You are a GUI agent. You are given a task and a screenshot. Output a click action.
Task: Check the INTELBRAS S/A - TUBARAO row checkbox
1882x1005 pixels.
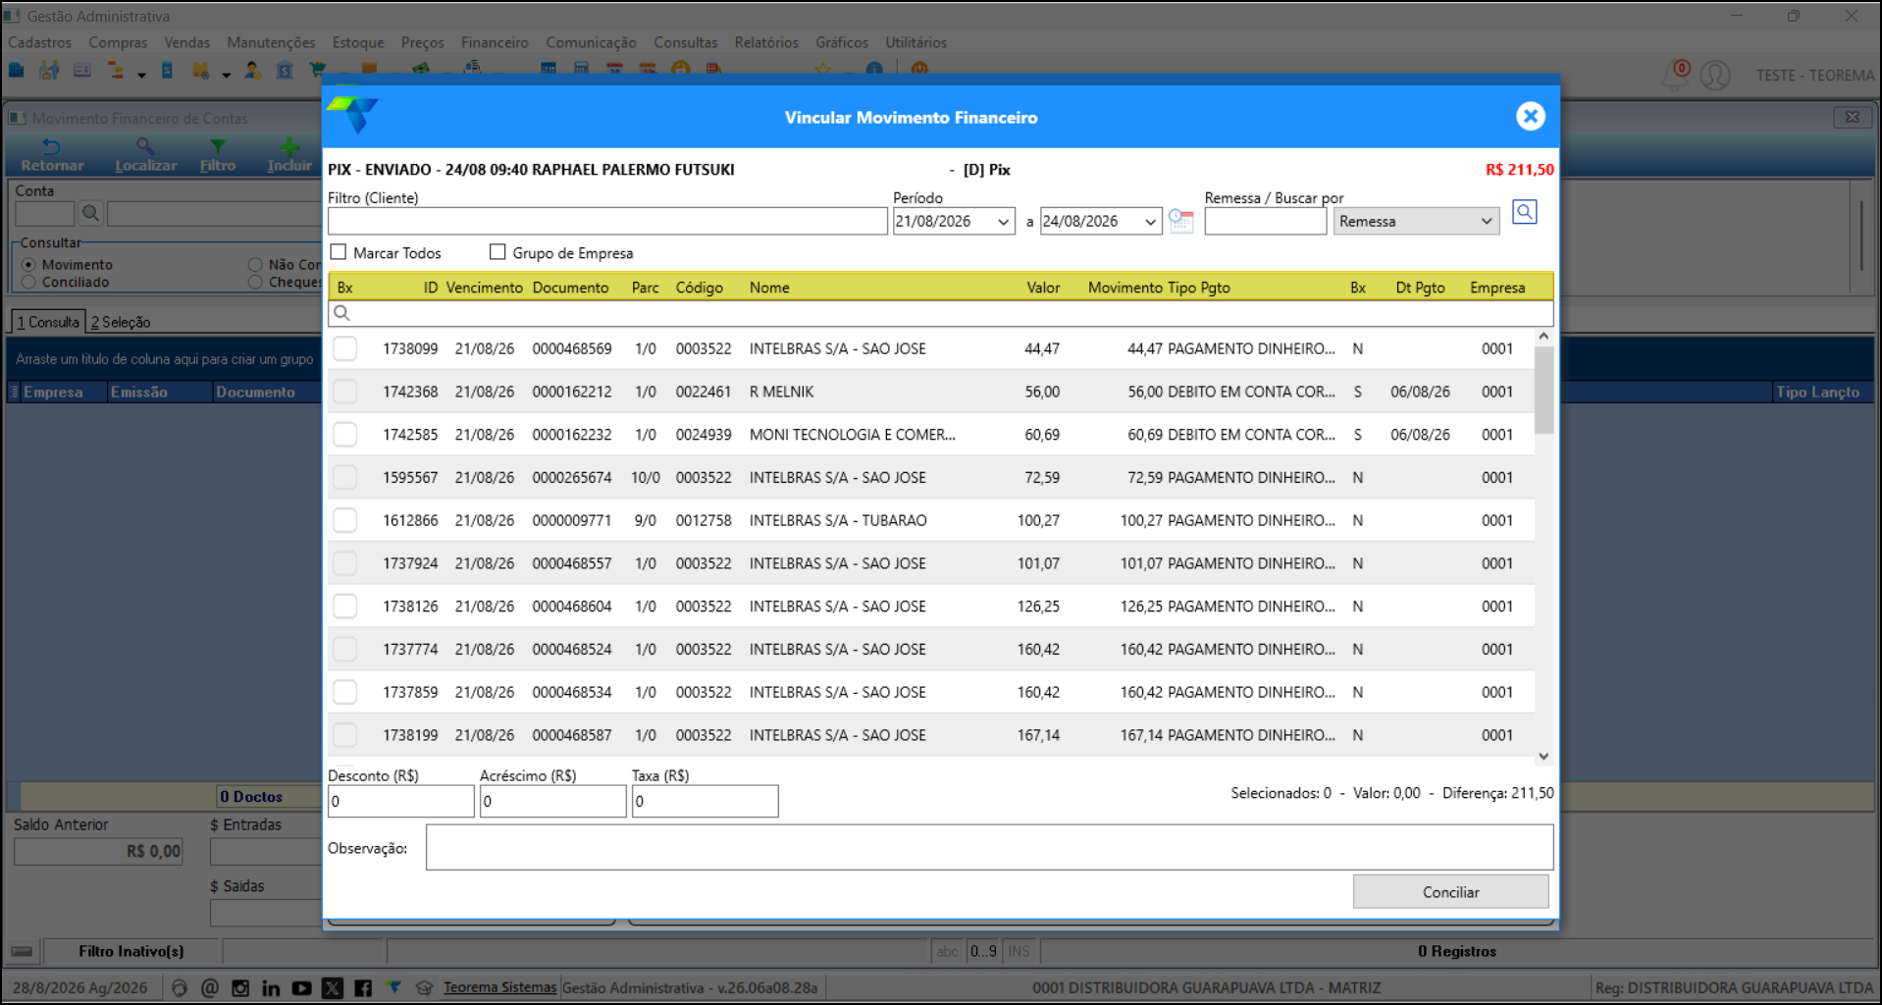click(344, 520)
